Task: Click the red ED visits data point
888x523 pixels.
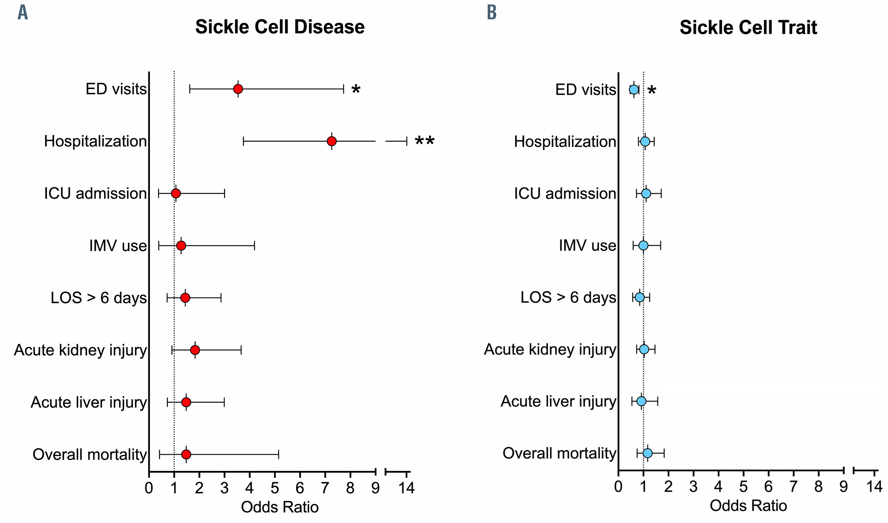Action: [238, 89]
